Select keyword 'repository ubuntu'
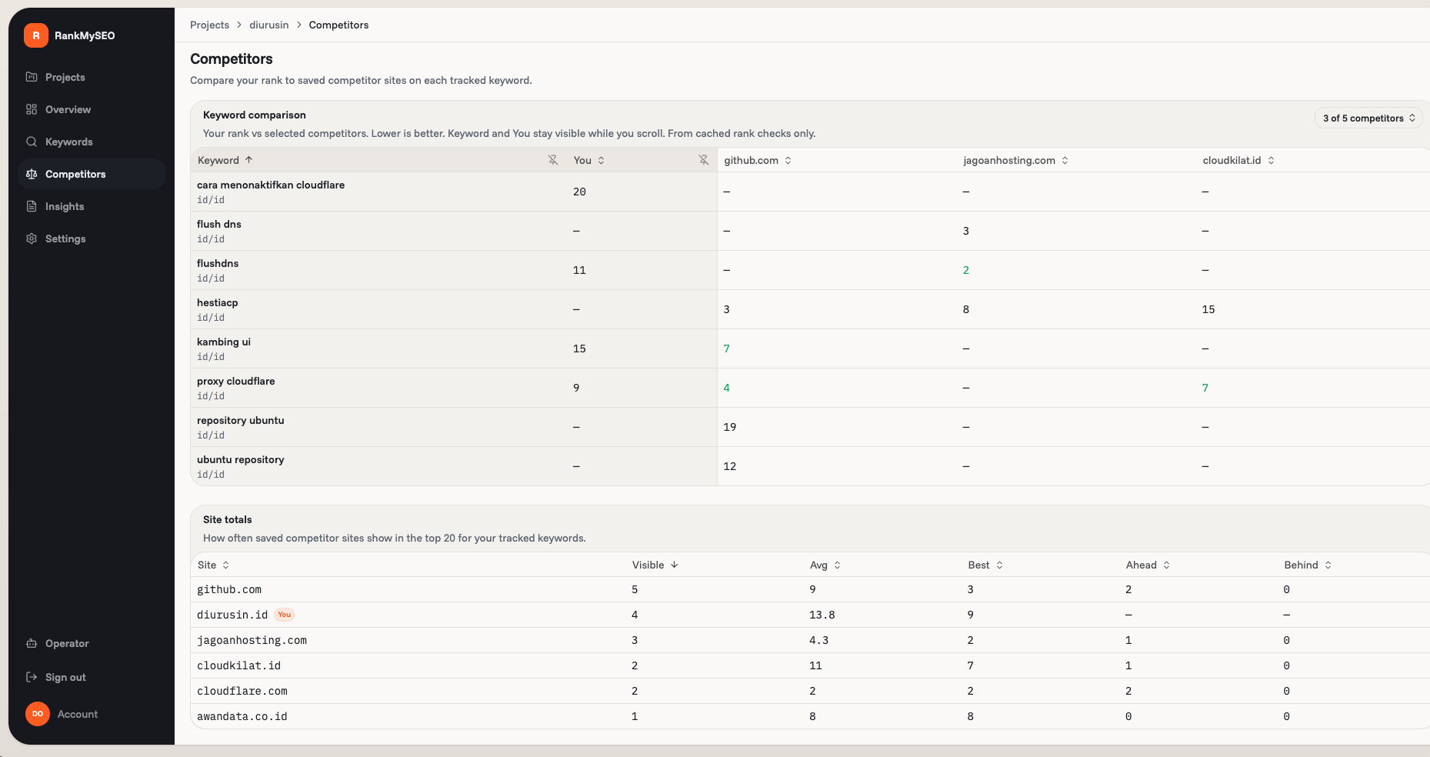The height and width of the screenshot is (757, 1430). click(241, 420)
